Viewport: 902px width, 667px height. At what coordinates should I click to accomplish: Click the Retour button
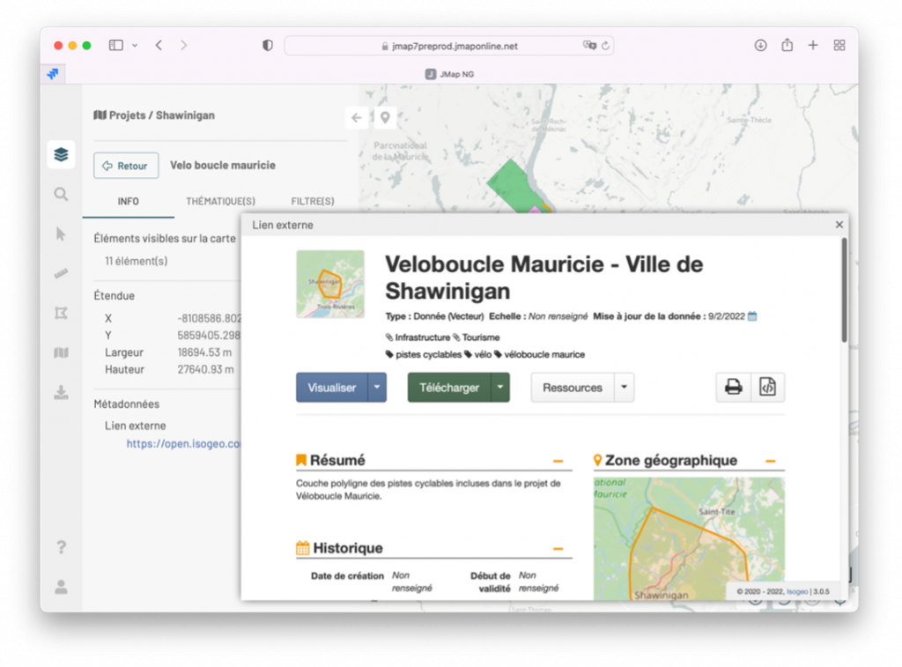(126, 166)
